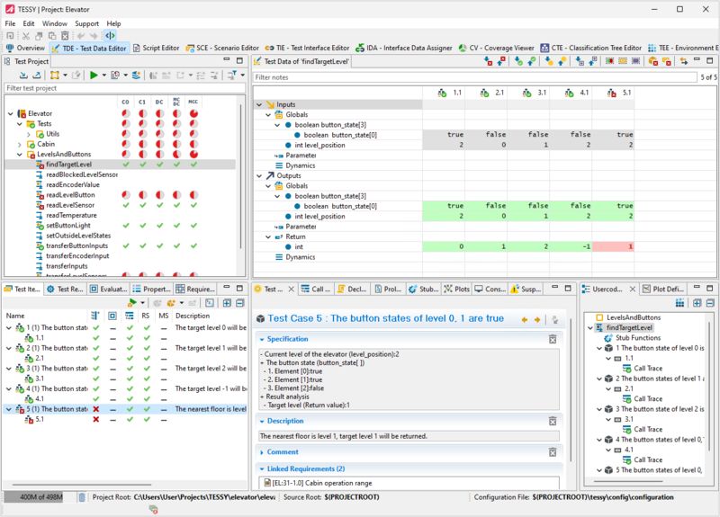
Task: Select readLevelSensor in the project tree
Action: tap(70, 205)
